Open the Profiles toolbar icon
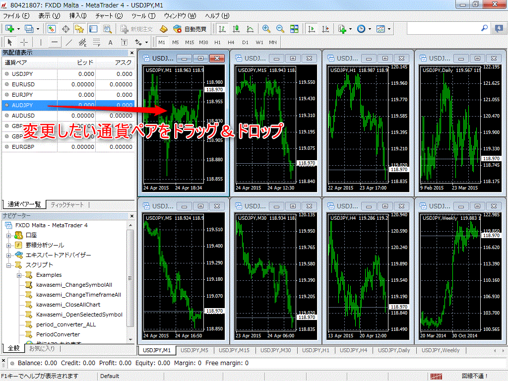 tap(29, 29)
